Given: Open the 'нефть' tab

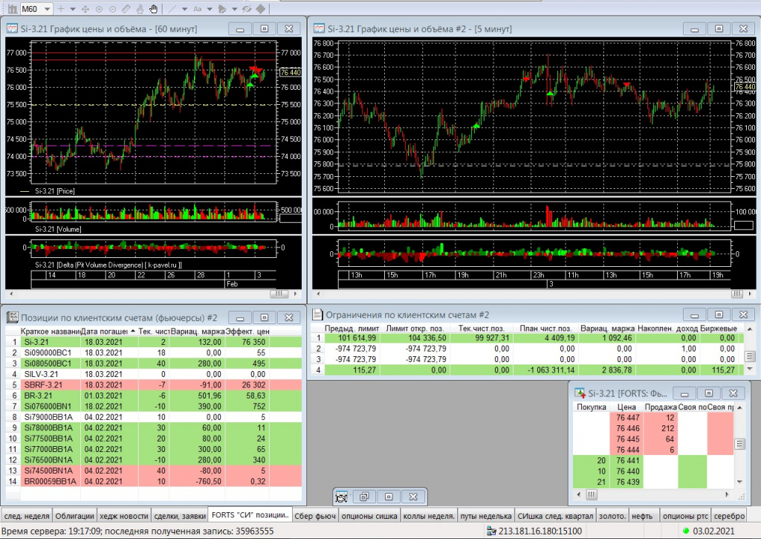Looking at the screenshot, I should click(642, 516).
